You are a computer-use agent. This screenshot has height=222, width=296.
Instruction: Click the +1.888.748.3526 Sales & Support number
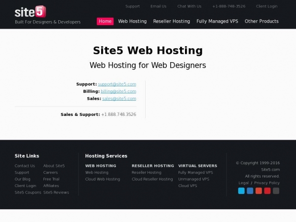point(119,114)
